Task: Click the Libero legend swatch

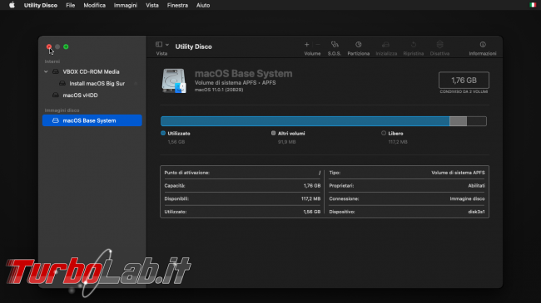Action: click(x=384, y=133)
